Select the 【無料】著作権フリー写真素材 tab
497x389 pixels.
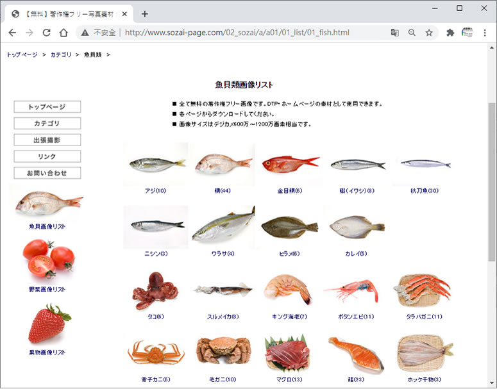(x=68, y=14)
